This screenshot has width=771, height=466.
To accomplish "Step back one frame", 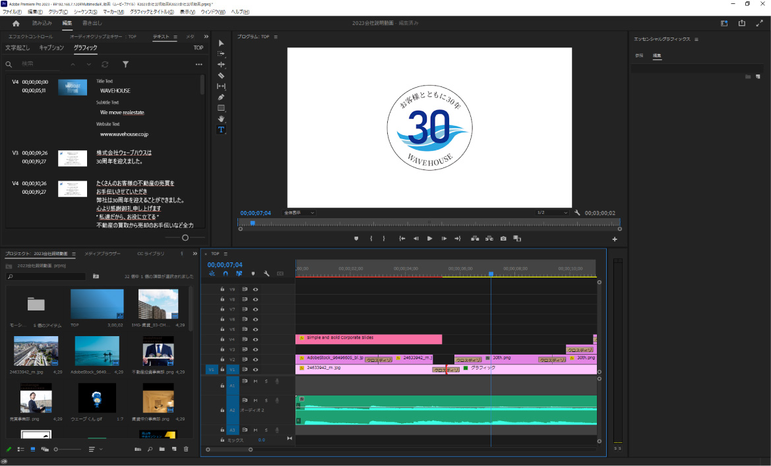I will point(416,239).
